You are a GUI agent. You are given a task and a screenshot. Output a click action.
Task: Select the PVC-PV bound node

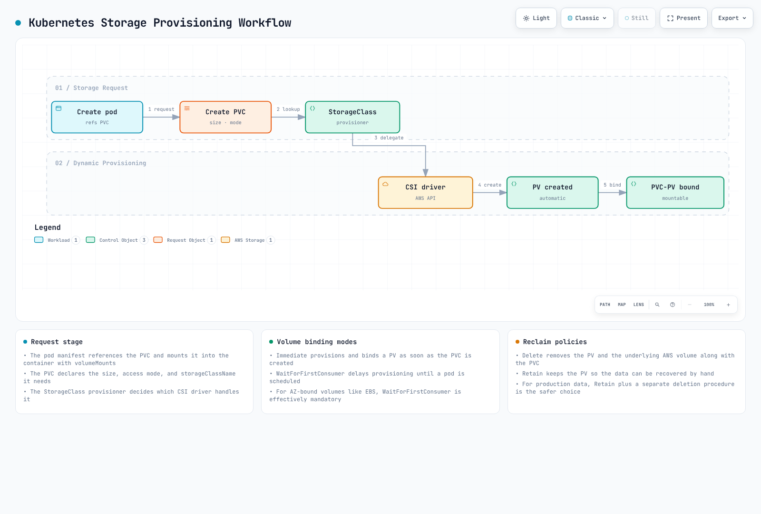(x=675, y=193)
